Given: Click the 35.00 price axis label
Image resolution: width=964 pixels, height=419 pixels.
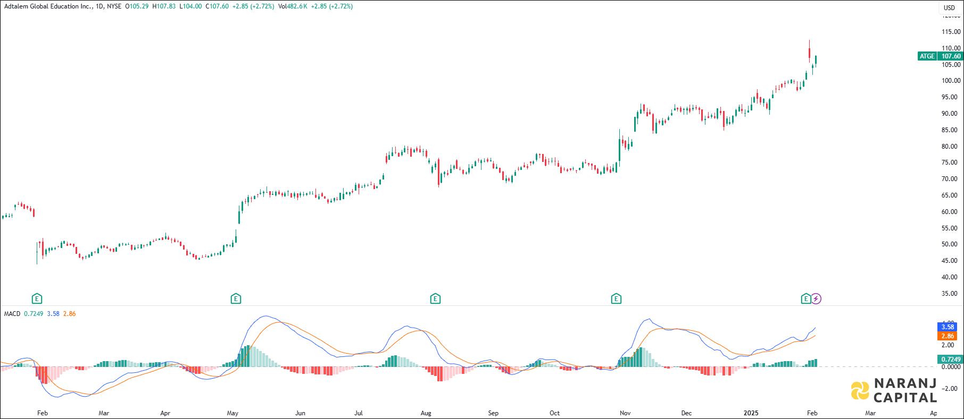Looking at the screenshot, I should (950, 294).
